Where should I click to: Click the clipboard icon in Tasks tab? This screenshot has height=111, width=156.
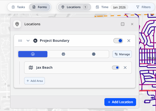[x=13, y=7]
